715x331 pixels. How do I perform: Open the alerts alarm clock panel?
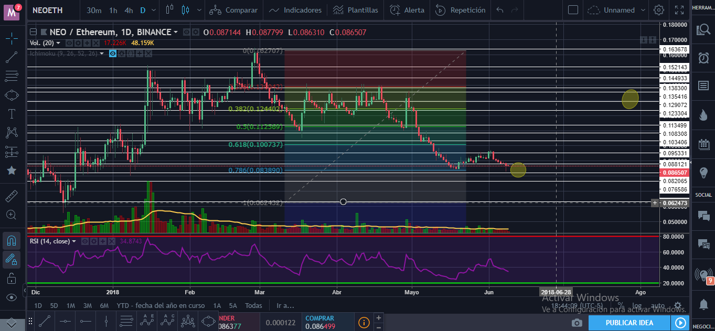(703, 58)
